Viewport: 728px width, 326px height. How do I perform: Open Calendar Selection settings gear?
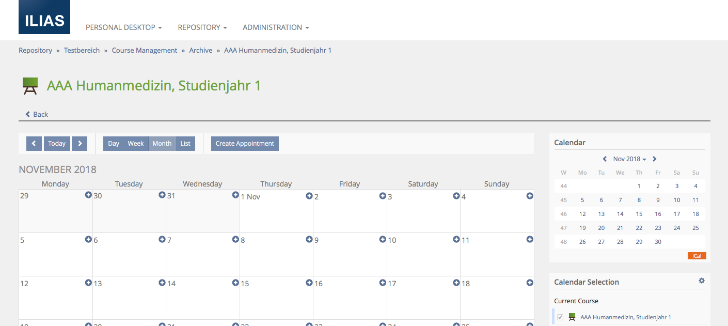(x=701, y=281)
